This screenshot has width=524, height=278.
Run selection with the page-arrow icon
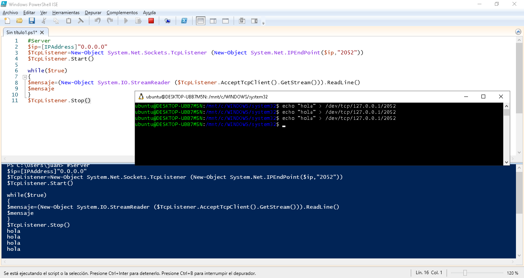coord(138,21)
